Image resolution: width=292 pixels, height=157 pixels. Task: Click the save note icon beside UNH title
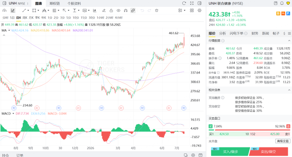[275, 3]
